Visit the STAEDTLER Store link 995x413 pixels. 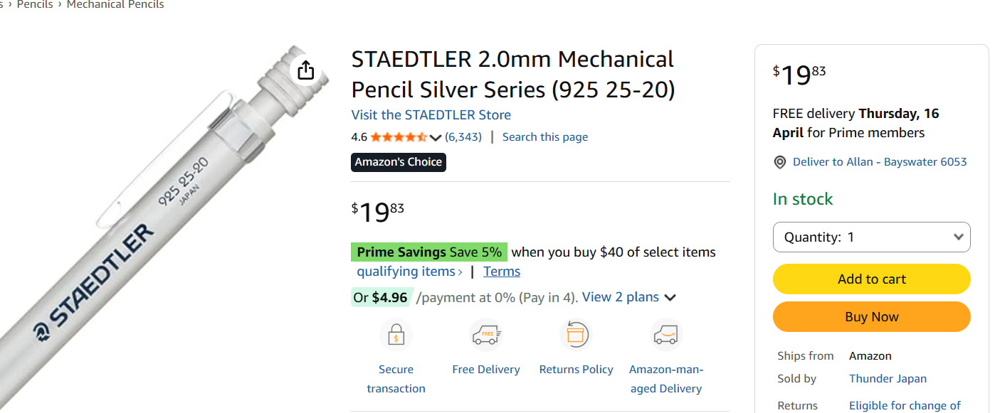(x=431, y=115)
